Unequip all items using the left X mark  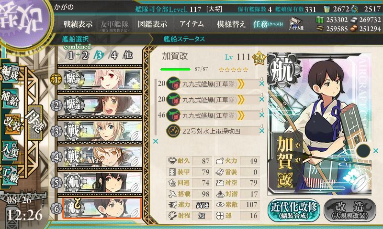point(155,141)
